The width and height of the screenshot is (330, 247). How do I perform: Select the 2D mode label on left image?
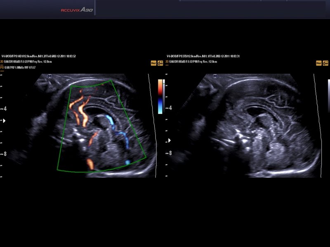click(x=2, y=62)
